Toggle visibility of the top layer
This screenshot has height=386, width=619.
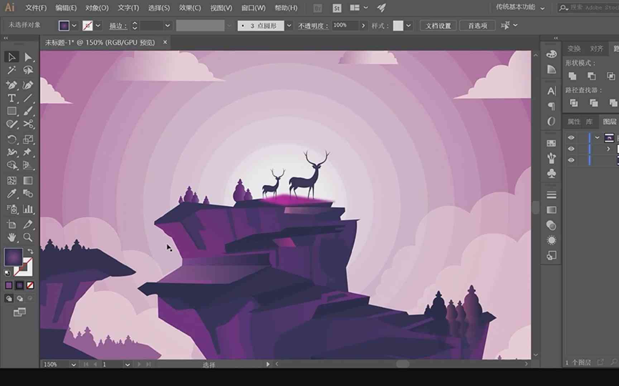point(571,138)
